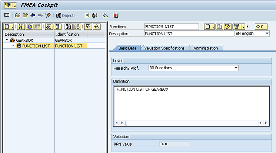Click the Functions name input field

coord(171,27)
